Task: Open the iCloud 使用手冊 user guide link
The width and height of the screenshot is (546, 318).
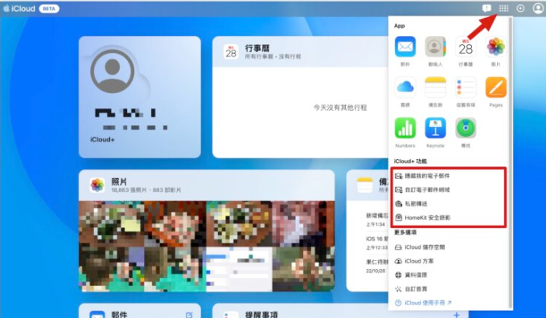Action: point(424,303)
